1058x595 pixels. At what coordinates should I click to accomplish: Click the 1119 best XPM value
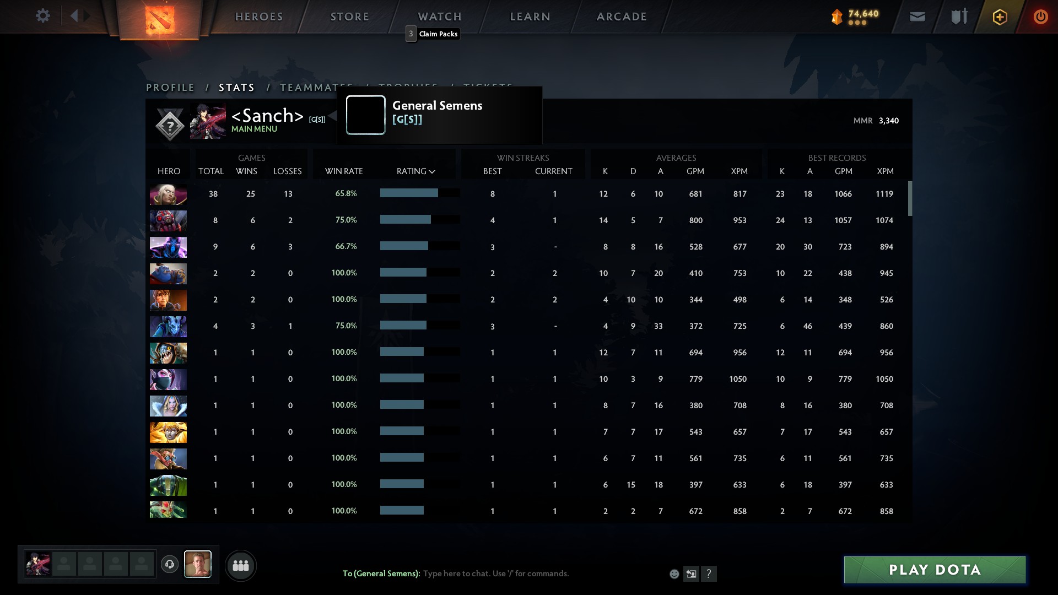coord(884,194)
